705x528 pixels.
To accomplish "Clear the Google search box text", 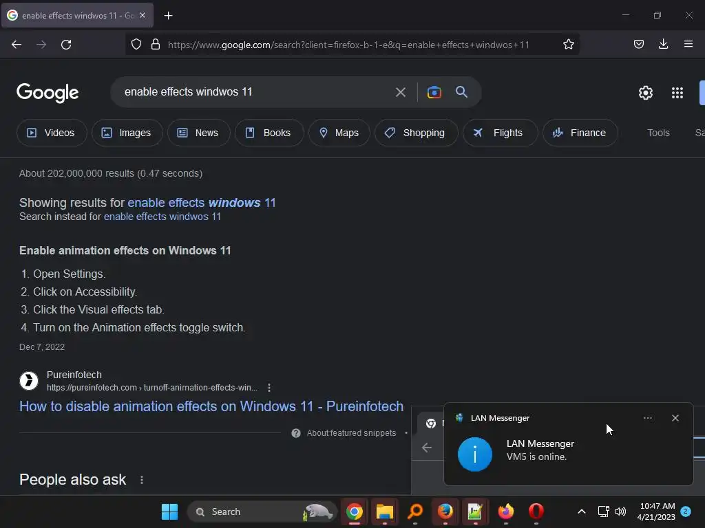I will [x=400, y=92].
